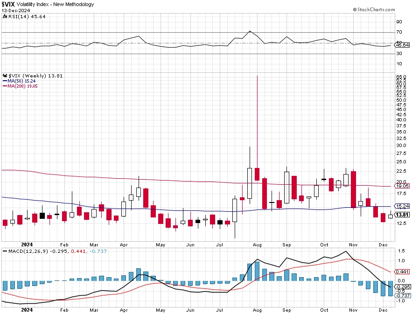Viewport: 412px width, 314px height.
Task: Click the 13-Dec-2024 date label
Action: click(16, 11)
